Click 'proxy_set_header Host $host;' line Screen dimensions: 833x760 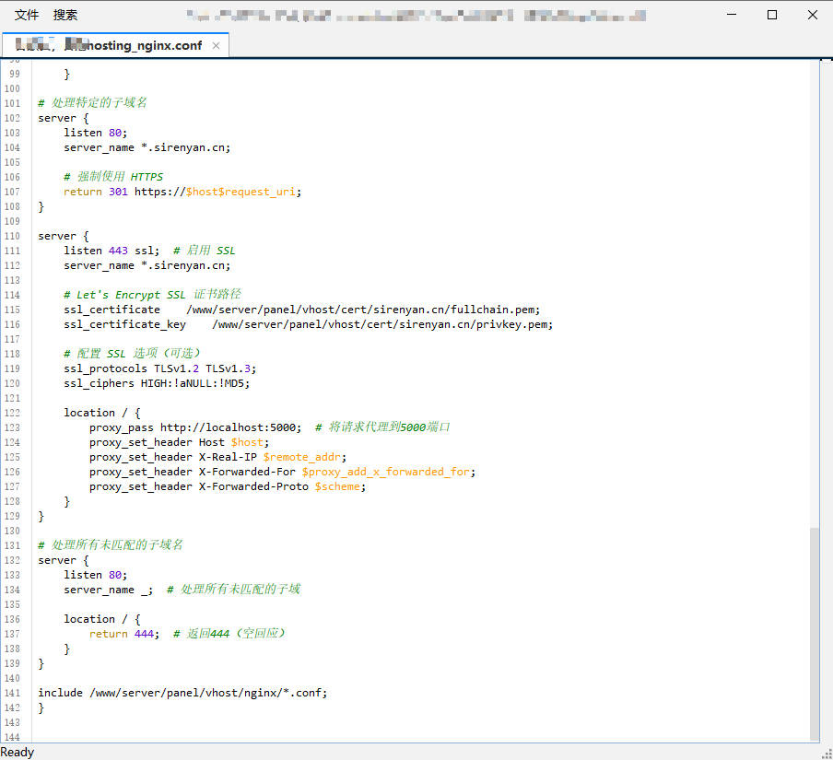(179, 442)
